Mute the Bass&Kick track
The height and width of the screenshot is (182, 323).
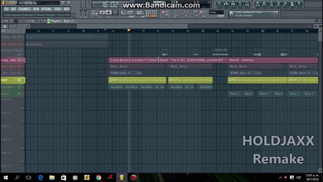pyautogui.click(x=22, y=87)
